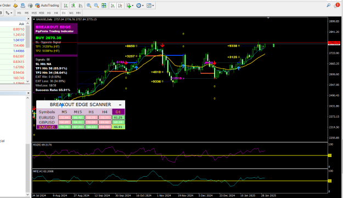Viewport: 343px width, 198px height.
Task: Select the H1 timeframe button
Action: click(49, 13)
